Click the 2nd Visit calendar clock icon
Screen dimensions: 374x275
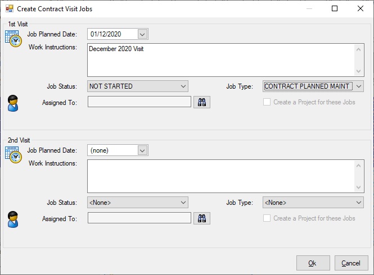pos(13,155)
